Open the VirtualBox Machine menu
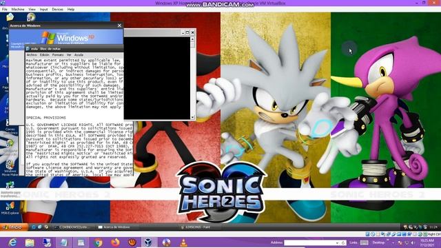The image size is (441, 248). (x=18, y=9)
